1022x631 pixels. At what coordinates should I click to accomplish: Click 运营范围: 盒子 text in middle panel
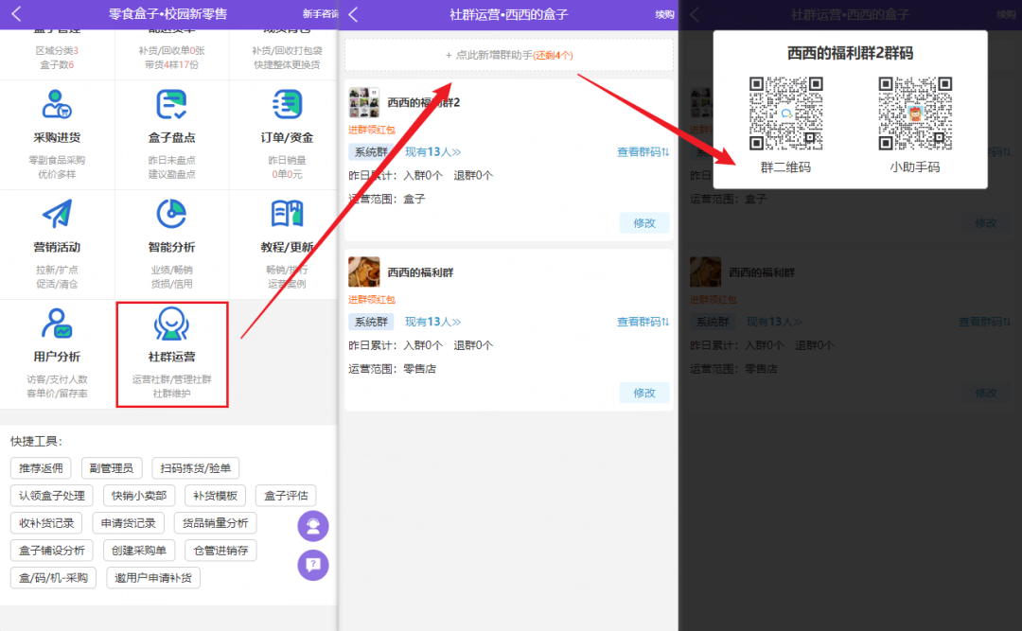(x=386, y=199)
